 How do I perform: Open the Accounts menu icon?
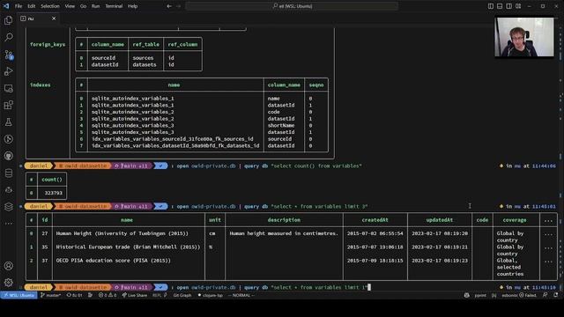tap(9, 266)
